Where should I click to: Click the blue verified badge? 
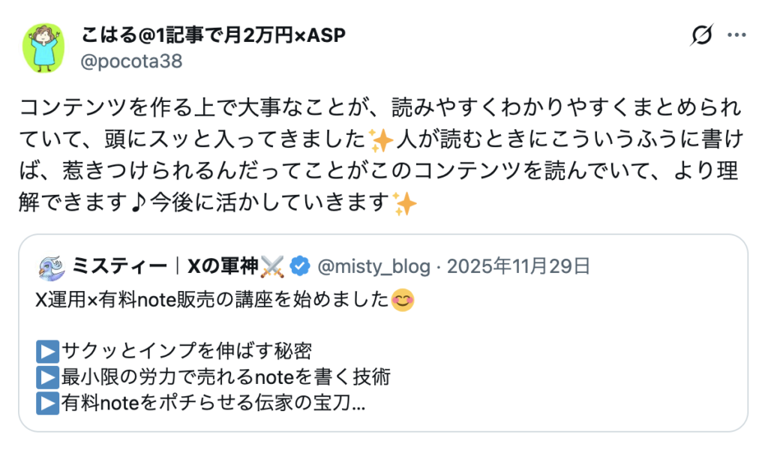(301, 265)
